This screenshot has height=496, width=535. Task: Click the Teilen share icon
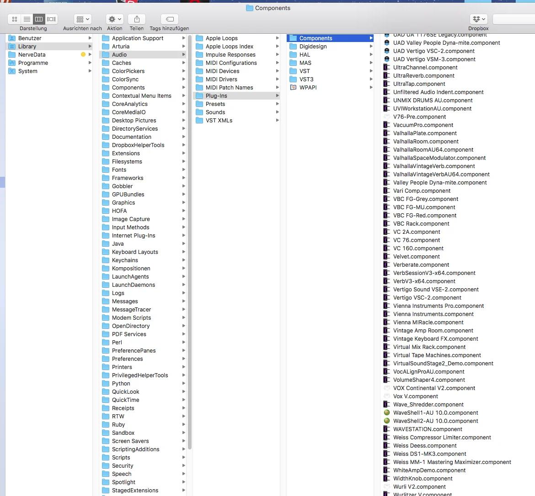tap(137, 19)
